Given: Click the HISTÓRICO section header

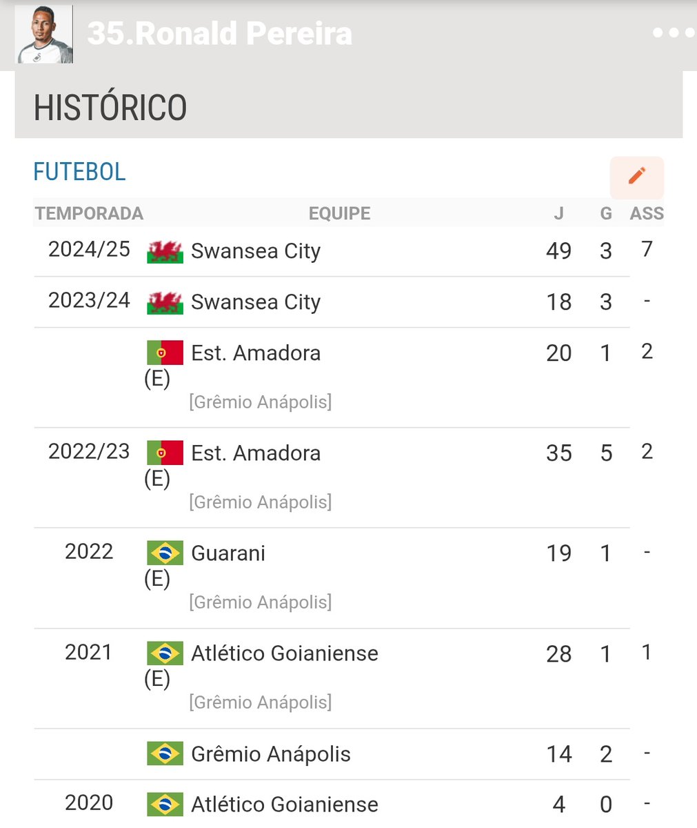Looking at the screenshot, I should click(110, 108).
